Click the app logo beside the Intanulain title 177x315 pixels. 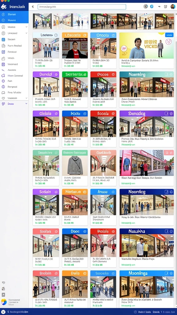coord(4,7)
